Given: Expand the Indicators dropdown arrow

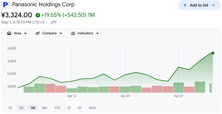Looking at the screenshot, I should pos(97,34).
